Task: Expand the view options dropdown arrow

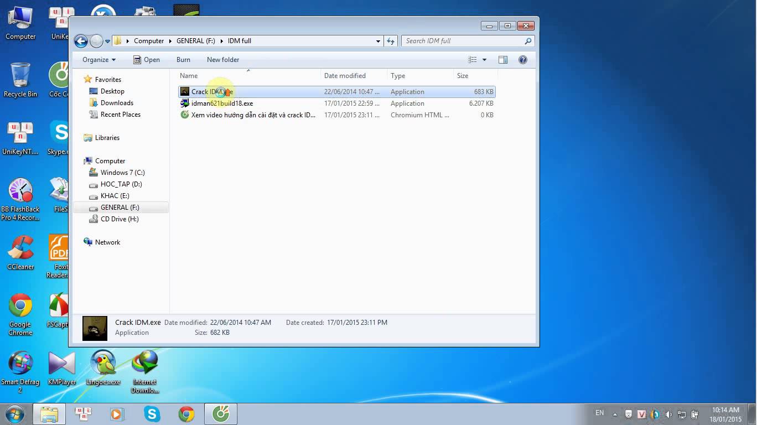Action: point(484,60)
